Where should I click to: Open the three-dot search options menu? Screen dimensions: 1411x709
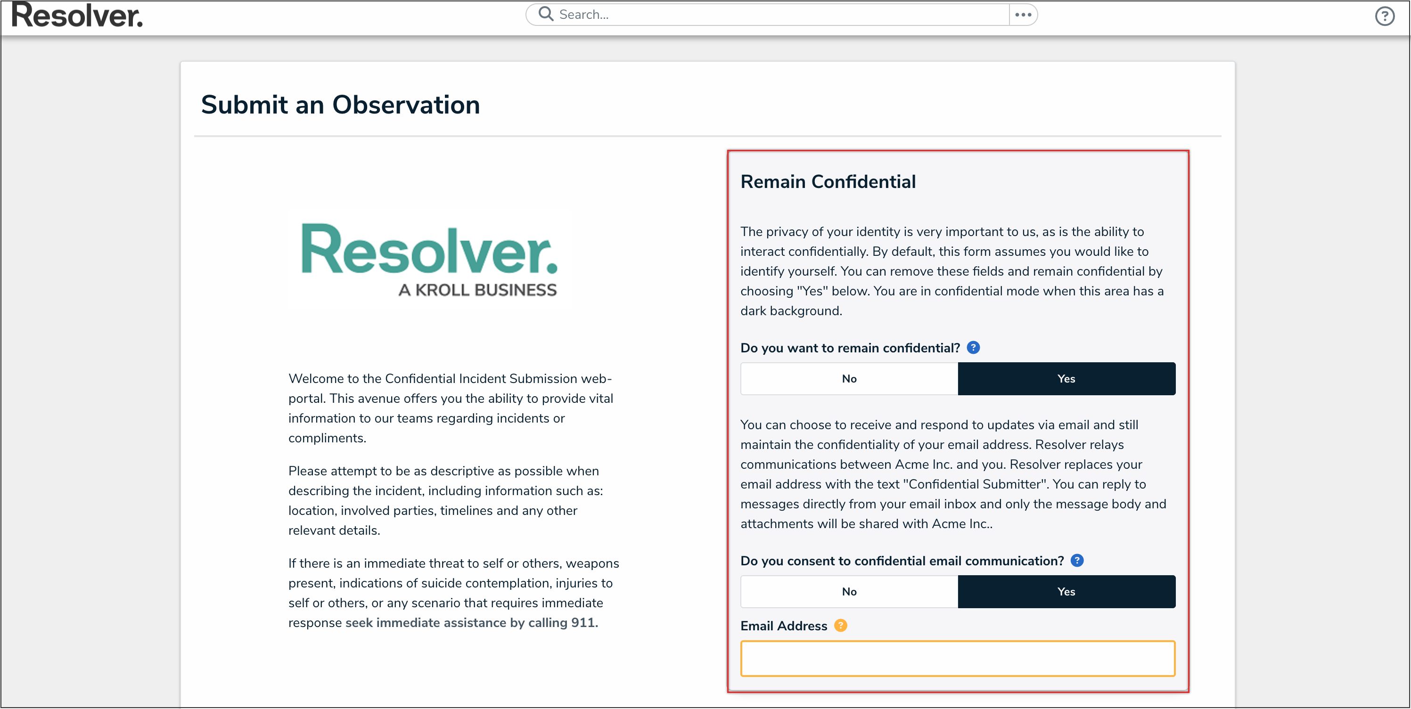coord(1023,15)
